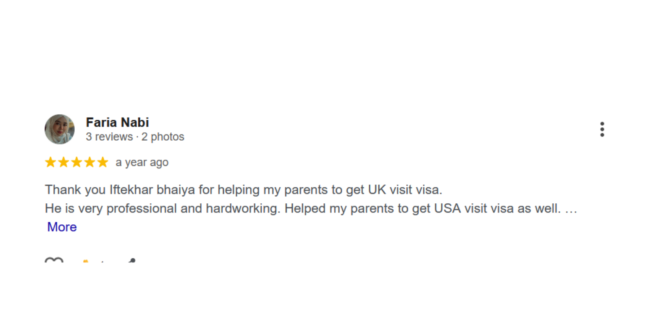The width and height of the screenshot is (672, 336).
Task: Open the Faria Nabi reviewer name
Action: (117, 122)
